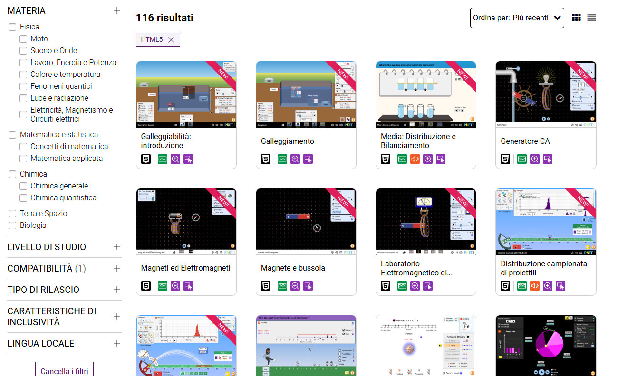Click keyboard input icon on Generatore CA card

(x=522, y=159)
